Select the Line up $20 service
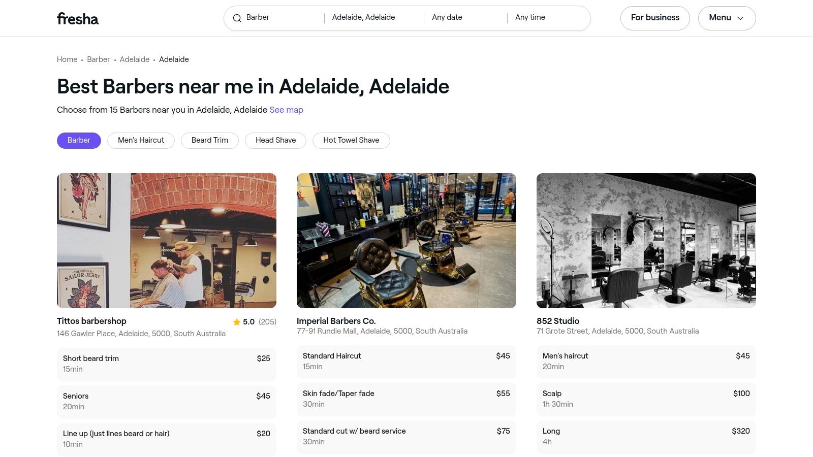 click(x=167, y=439)
